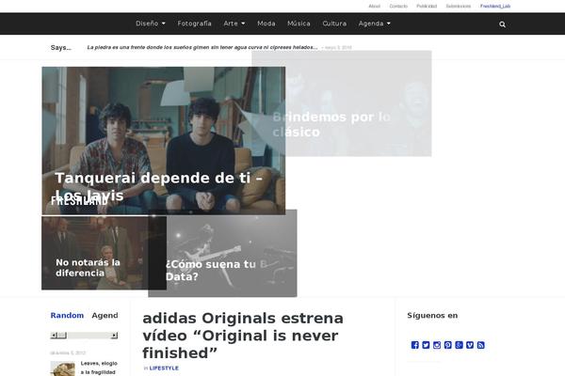Click the Freshland logo on featured image
Viewport: 565px width, 376px height.
pyautogui.click(x=79, y=201)
